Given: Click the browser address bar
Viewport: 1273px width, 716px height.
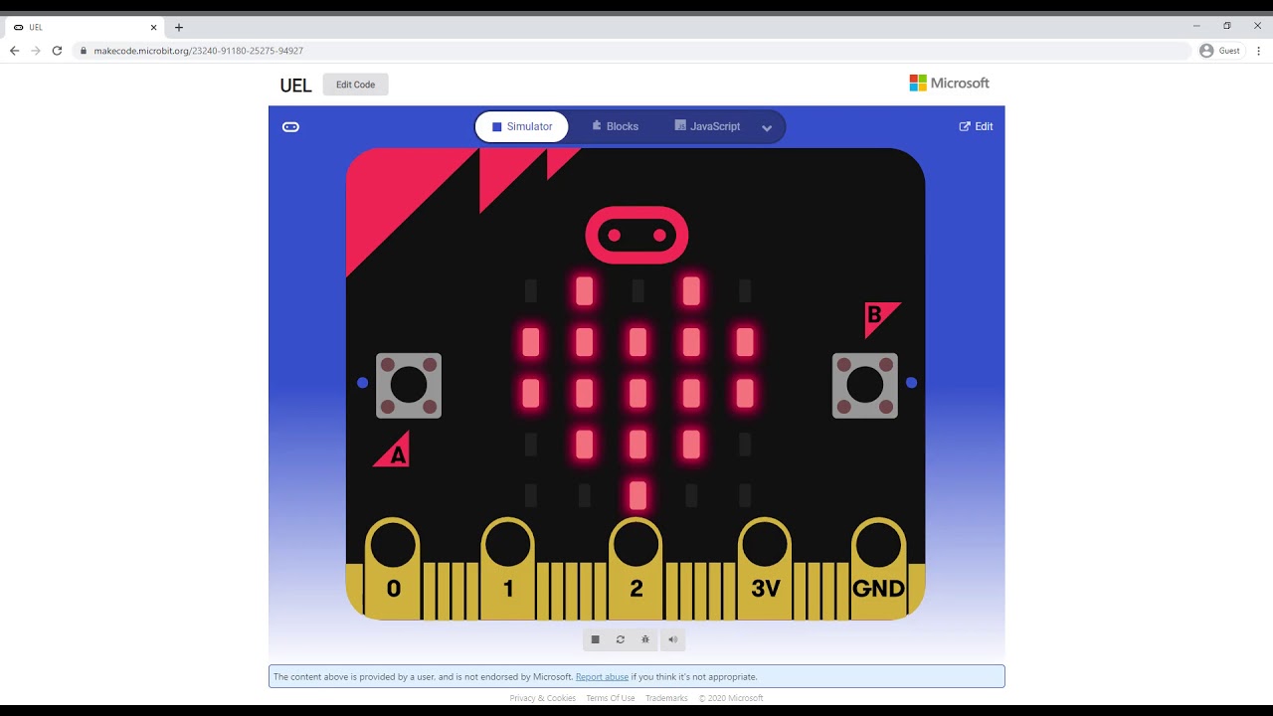Looking at the screenshot, I should [x=632, y=51].
